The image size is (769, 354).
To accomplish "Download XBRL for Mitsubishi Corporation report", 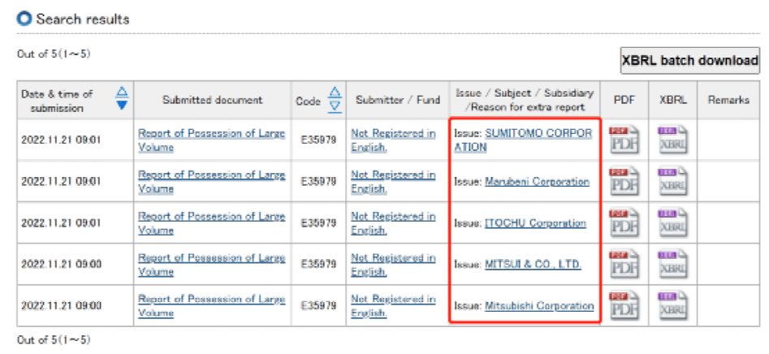I will 672,306.
